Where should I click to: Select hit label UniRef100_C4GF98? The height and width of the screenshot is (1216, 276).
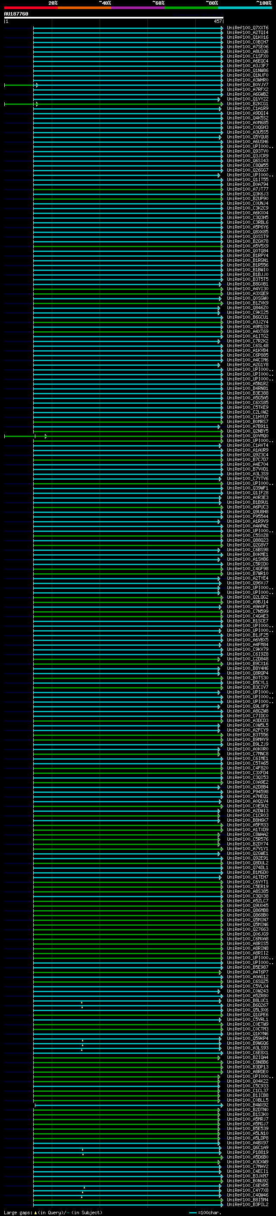[248, 569]
